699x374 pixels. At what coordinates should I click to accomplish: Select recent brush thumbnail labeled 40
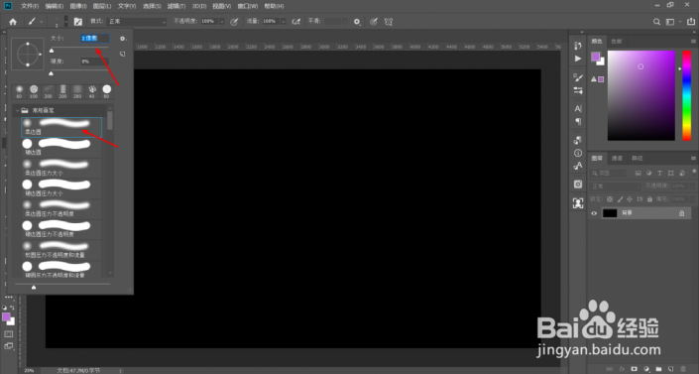coord(92,91)
